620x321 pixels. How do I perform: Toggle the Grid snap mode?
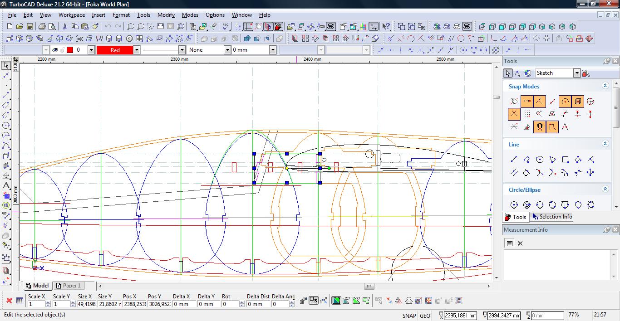527,114
